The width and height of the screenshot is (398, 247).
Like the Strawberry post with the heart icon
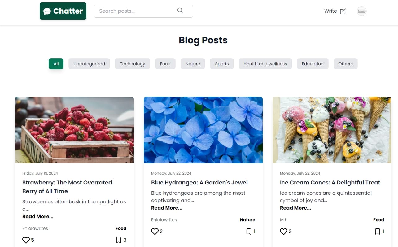tap(26, 240)
